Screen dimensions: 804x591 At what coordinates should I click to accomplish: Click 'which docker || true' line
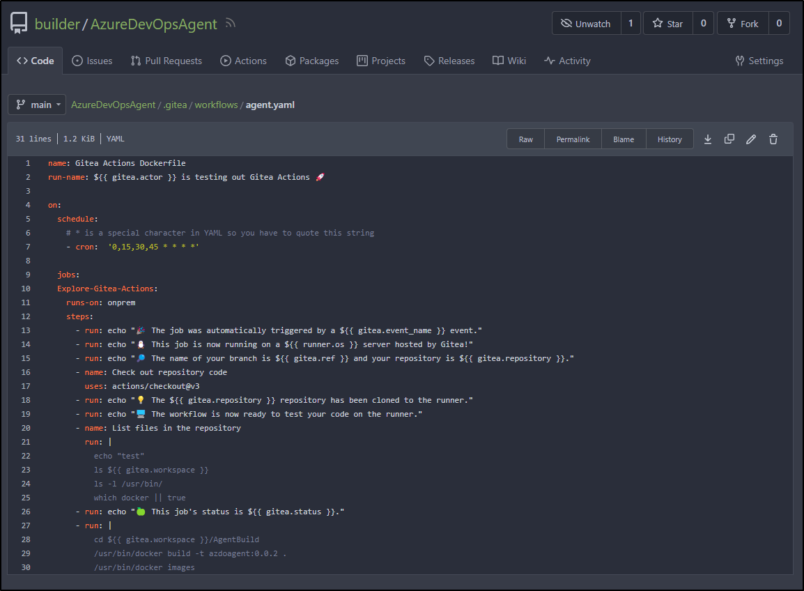(139, 498)
